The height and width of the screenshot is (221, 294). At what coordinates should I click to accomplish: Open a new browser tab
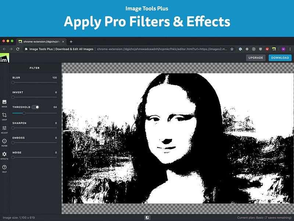pyautogui.click(x=71, y=42)
